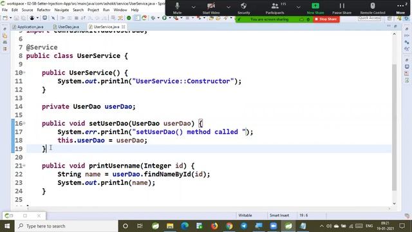Click inside "UserService::Constructor" string on line 11
Image resolution: width=412 pixels, height=232 pixels.
point(183,81)
